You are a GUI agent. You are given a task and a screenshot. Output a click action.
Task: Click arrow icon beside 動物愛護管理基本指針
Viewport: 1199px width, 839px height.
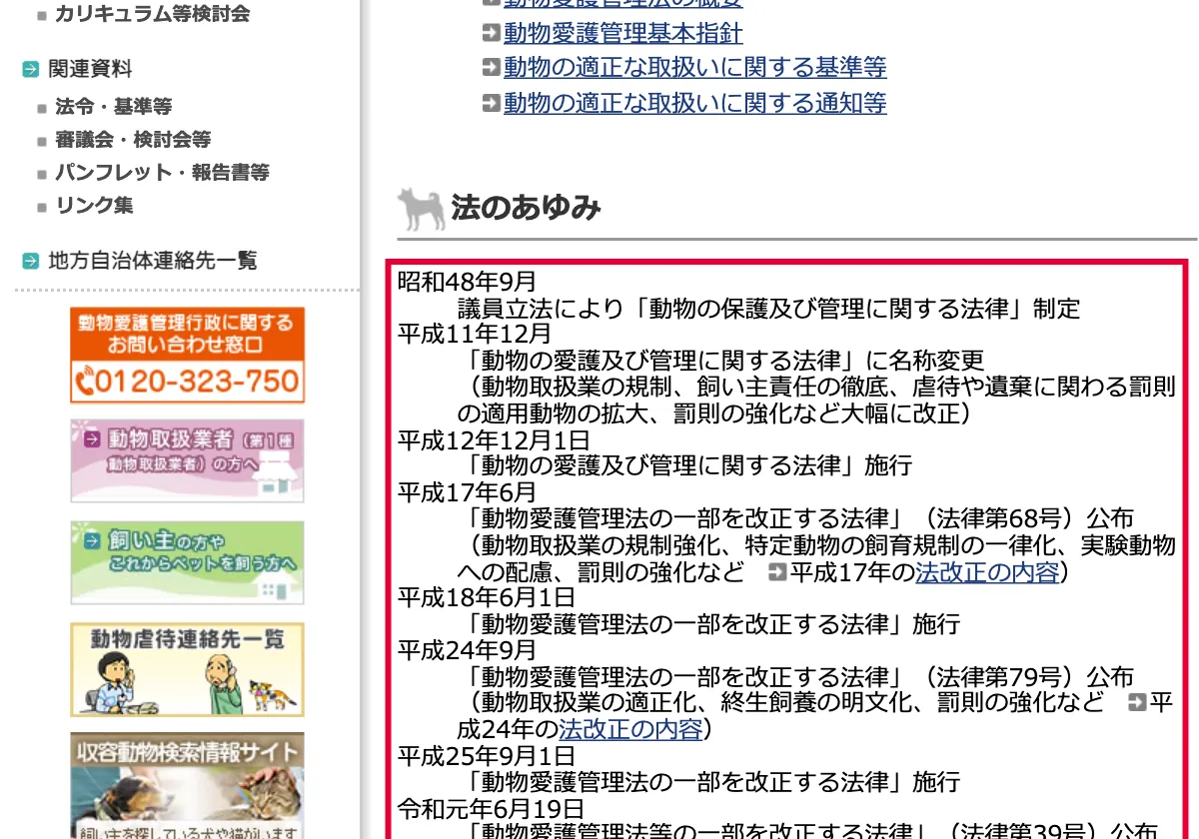point(491,34)
